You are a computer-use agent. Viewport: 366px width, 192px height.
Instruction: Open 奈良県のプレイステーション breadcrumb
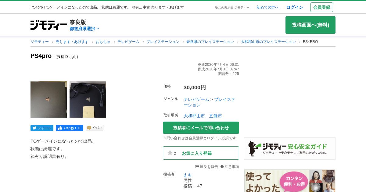(x=210, y=42)
